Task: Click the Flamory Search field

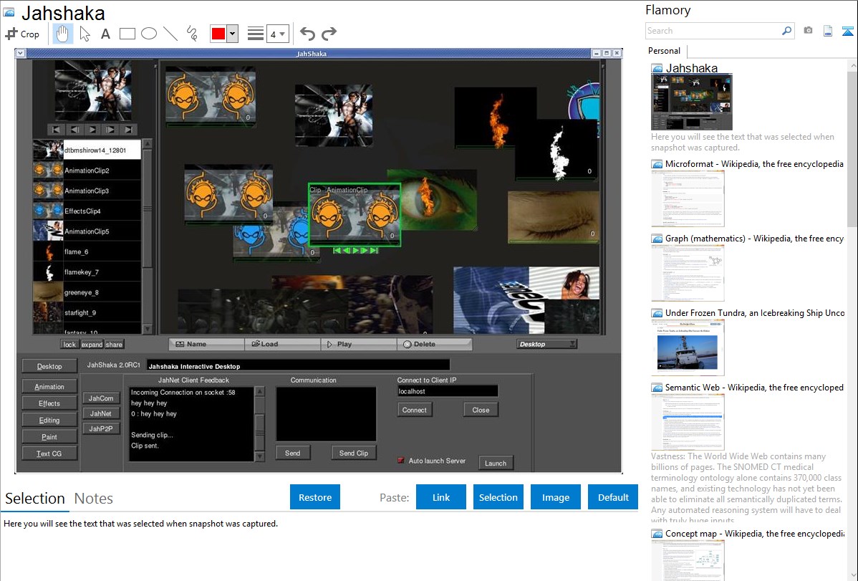Action: click(x=713, y=31)
